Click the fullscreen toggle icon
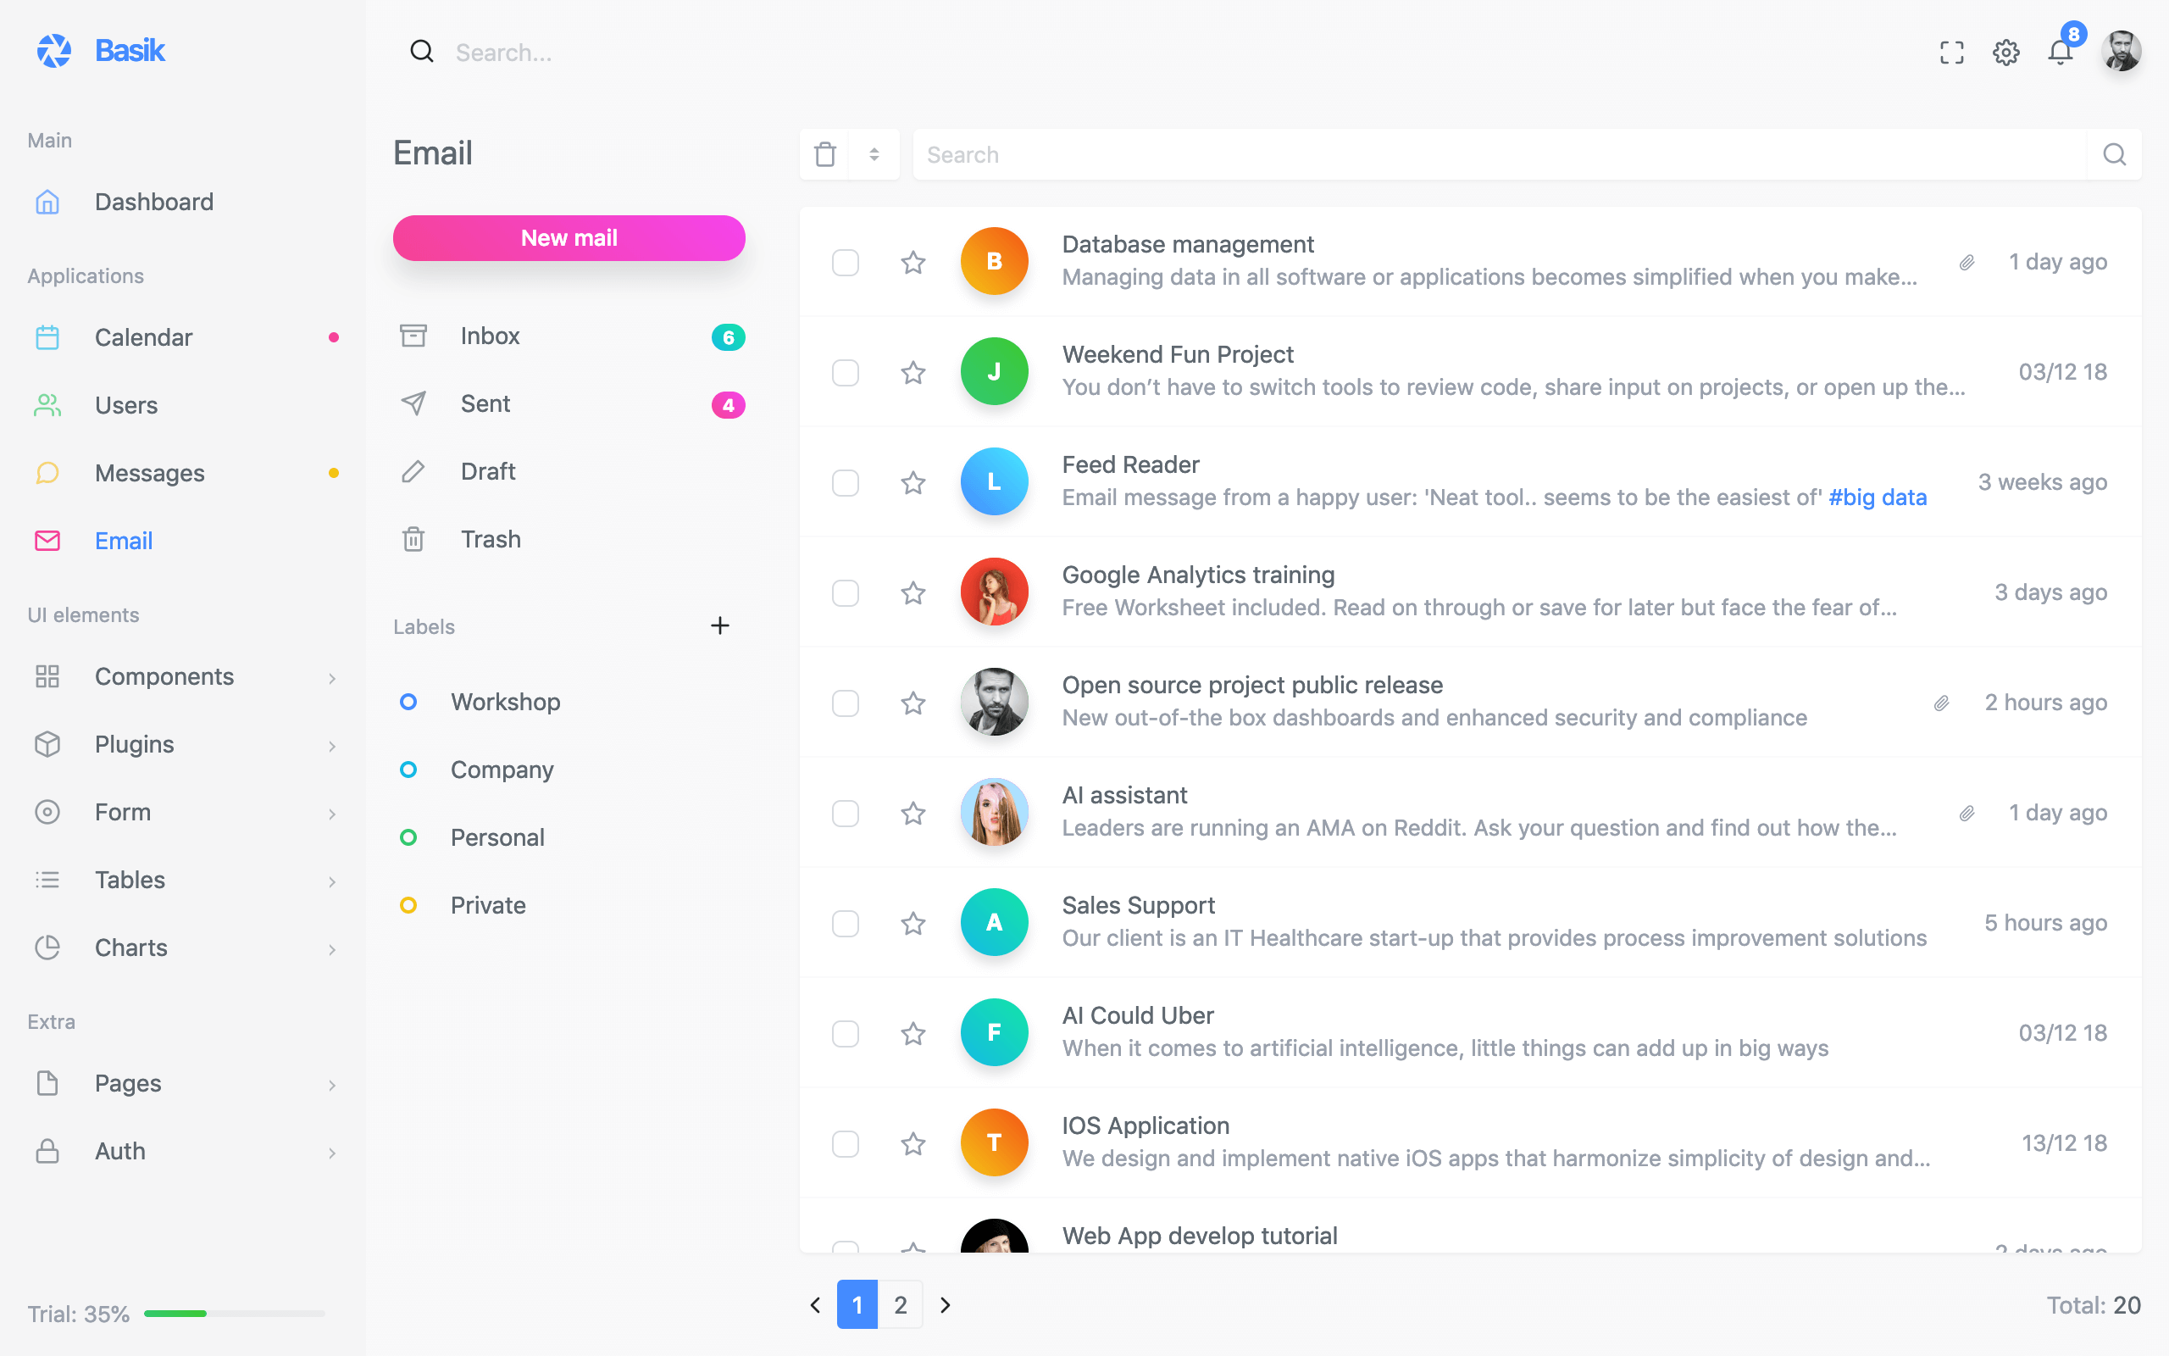The width and height of the screenshot is (2169, 1356). pyautogui.click(x=1951, y=53)
